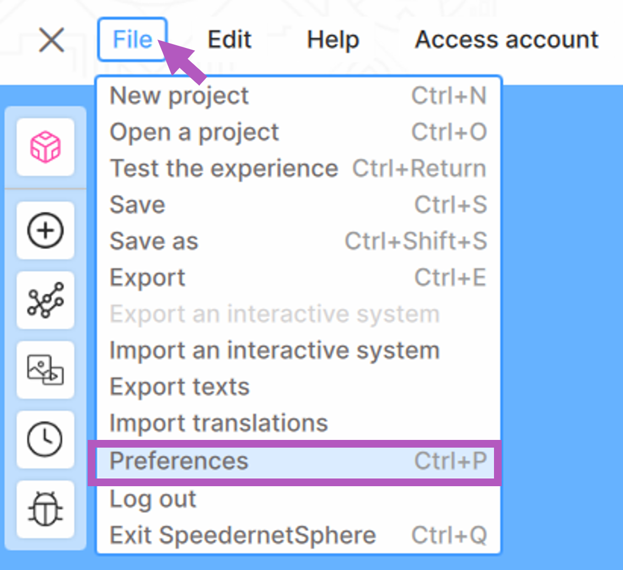This screenshot has width=623, height=570.
Task: Choose Open a project
Action: (x=194, y=132)
